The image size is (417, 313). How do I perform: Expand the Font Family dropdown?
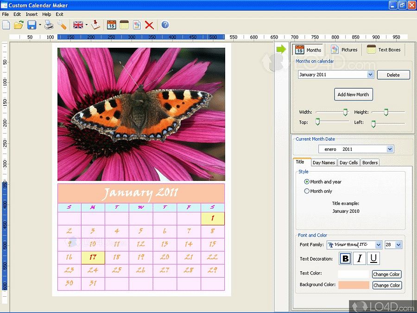pos(379,245)
